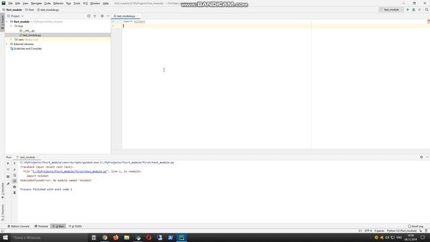The width and height of the screenshot is (430, 242).
Task: Open the Tools menu
Action: (x=77, y=3)
